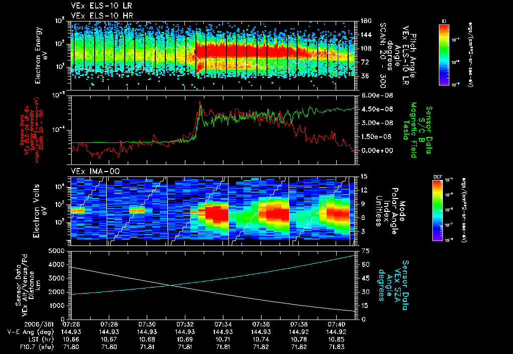The image size is (513, 354).
Task: Click the F10.7 value 71.83
Action: [337, 347]
